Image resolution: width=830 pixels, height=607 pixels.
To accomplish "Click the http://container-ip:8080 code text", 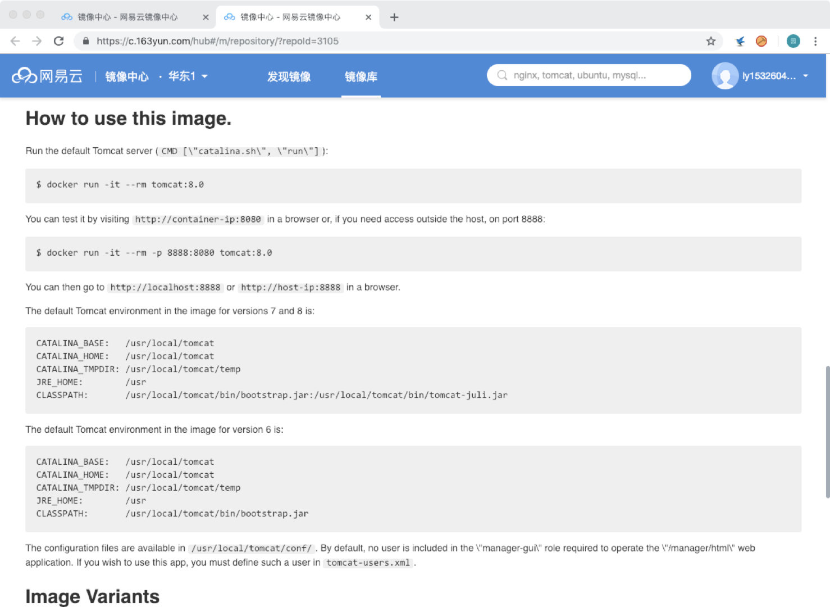I will [198, 219].
